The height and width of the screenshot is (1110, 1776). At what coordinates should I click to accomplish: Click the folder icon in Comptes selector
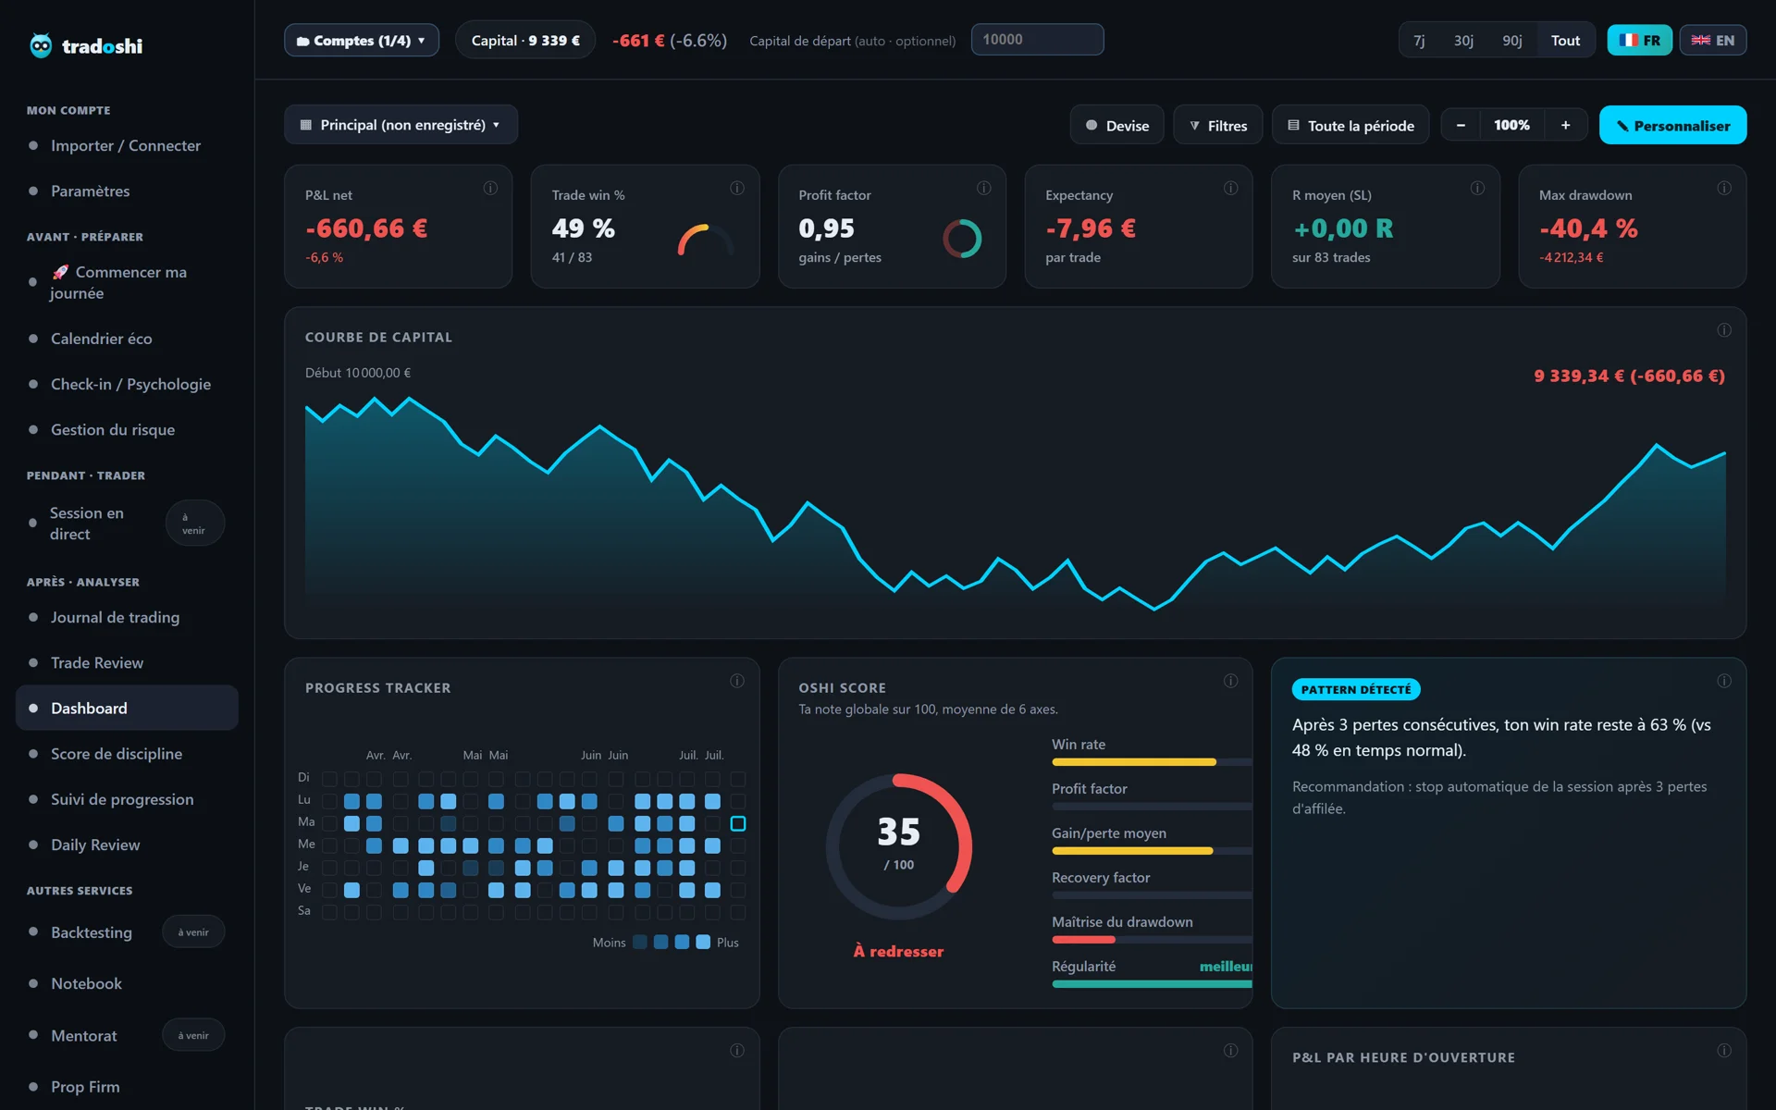(x=302, y=42)
